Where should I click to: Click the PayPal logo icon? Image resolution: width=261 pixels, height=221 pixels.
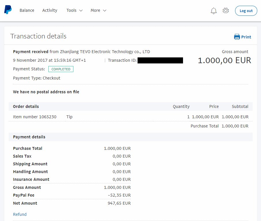click(8, 10)
